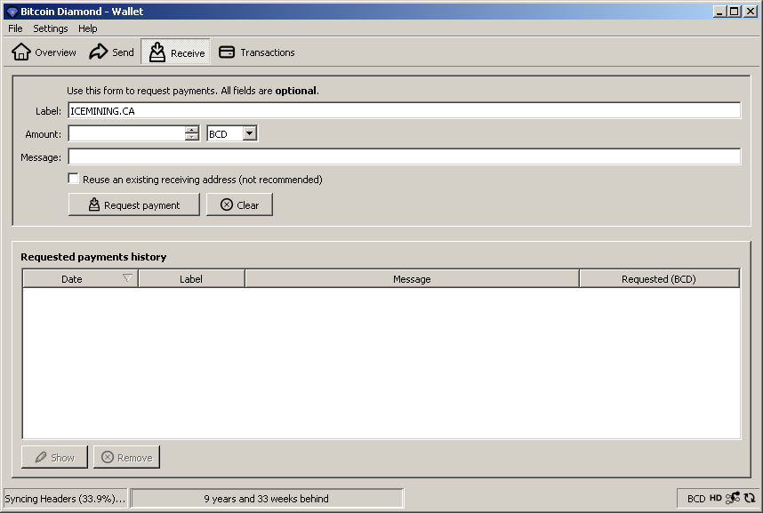
Task: Open Transactions card icon tab
Action: click(x=227, y=52)
